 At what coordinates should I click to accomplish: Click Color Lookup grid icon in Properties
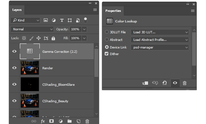tap(110, 21)
